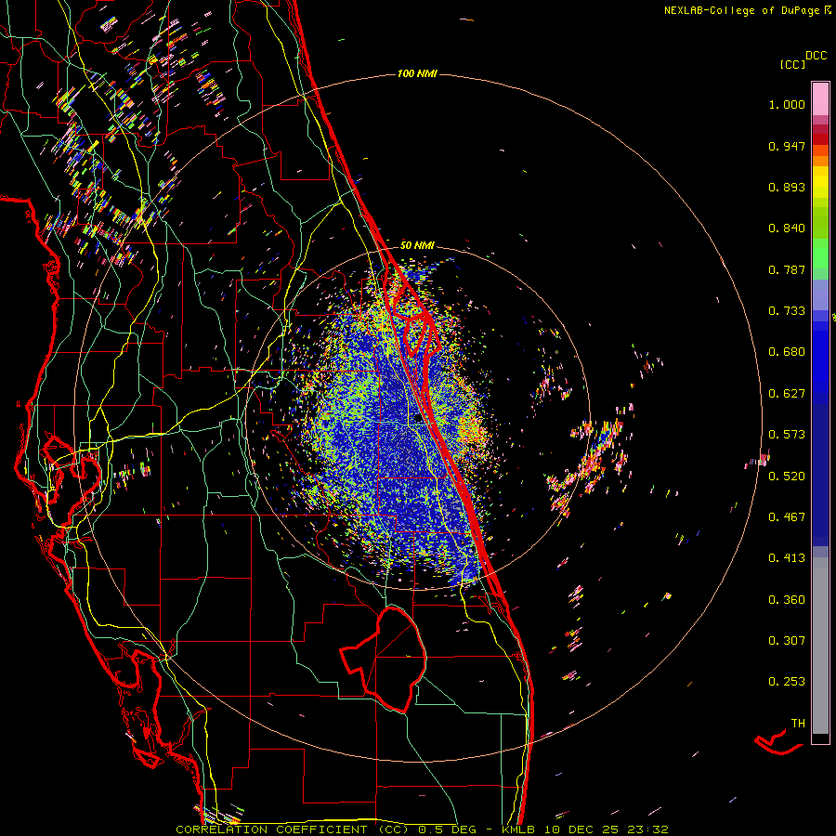Click the 23:32 timestamp in the caption
This screenshot has height=836, width=836.
648,829
